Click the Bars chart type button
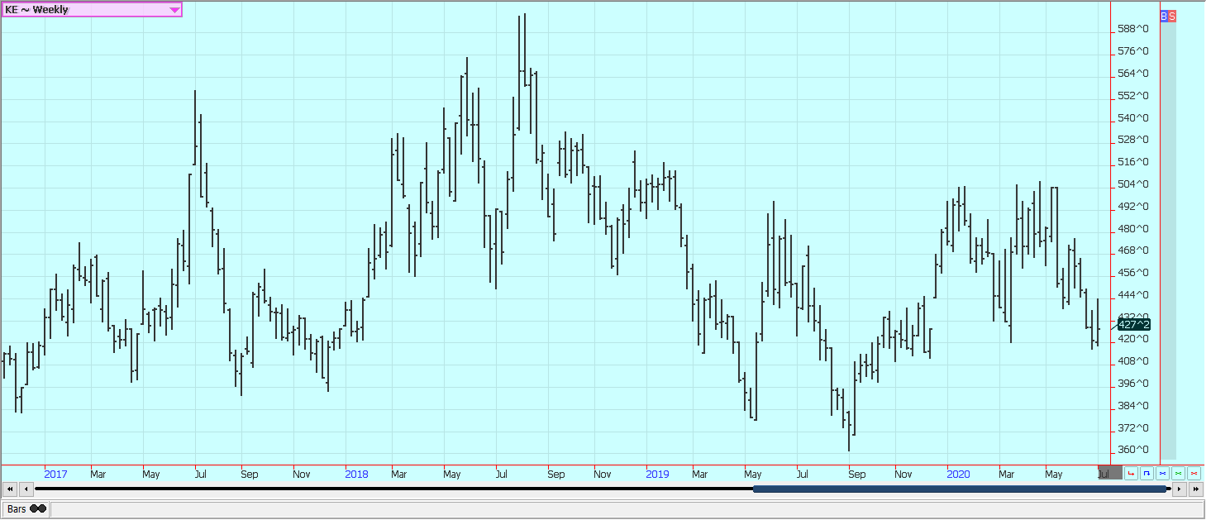This screenshot has height=520, width=1206. point(26,509)
